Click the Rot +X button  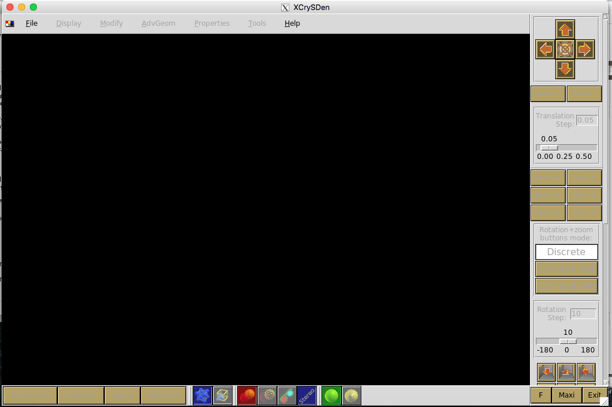[548, 178]
